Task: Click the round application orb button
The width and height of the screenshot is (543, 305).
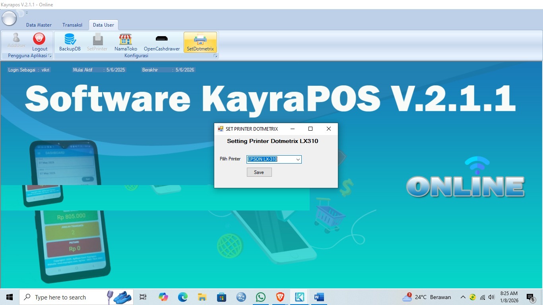Action: click(x=9, y=18)
